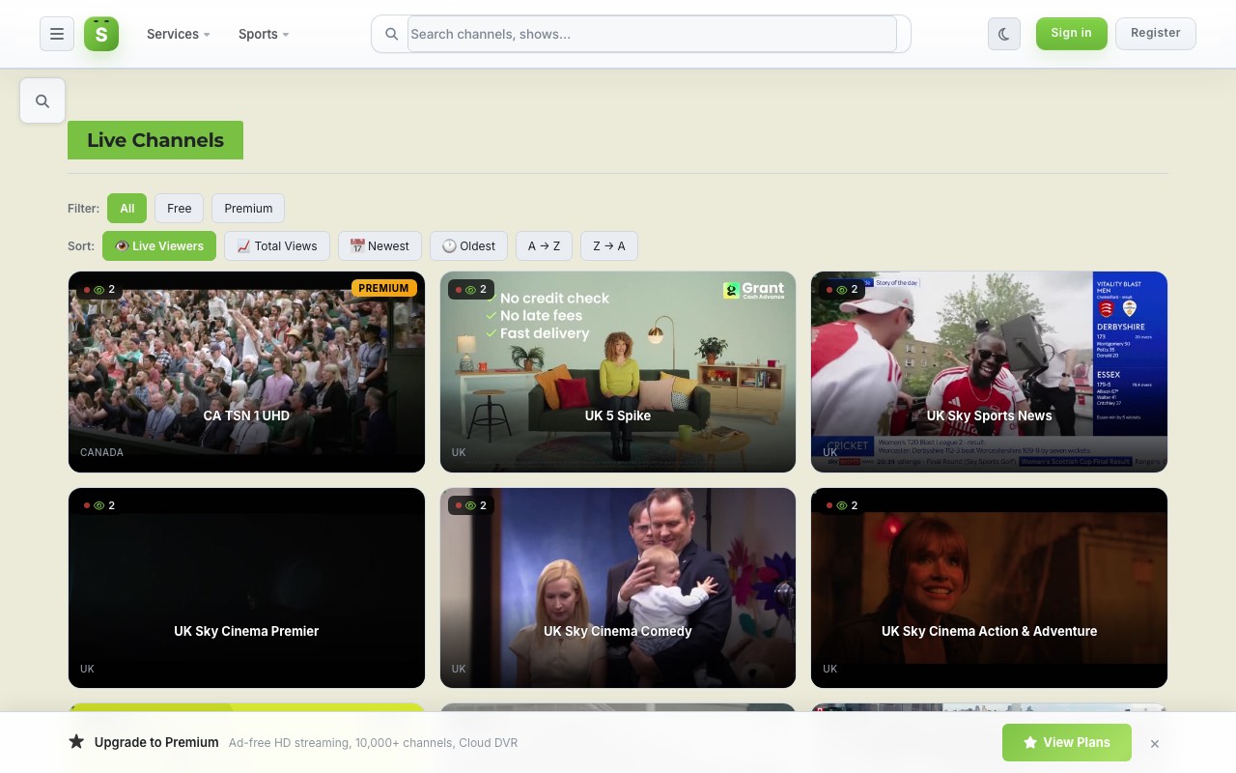Click the Sign in button
Screen dimensions: 1236x773
coord(1072,33)
